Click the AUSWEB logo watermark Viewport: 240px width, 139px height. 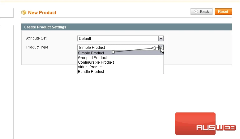click(205, 124)
